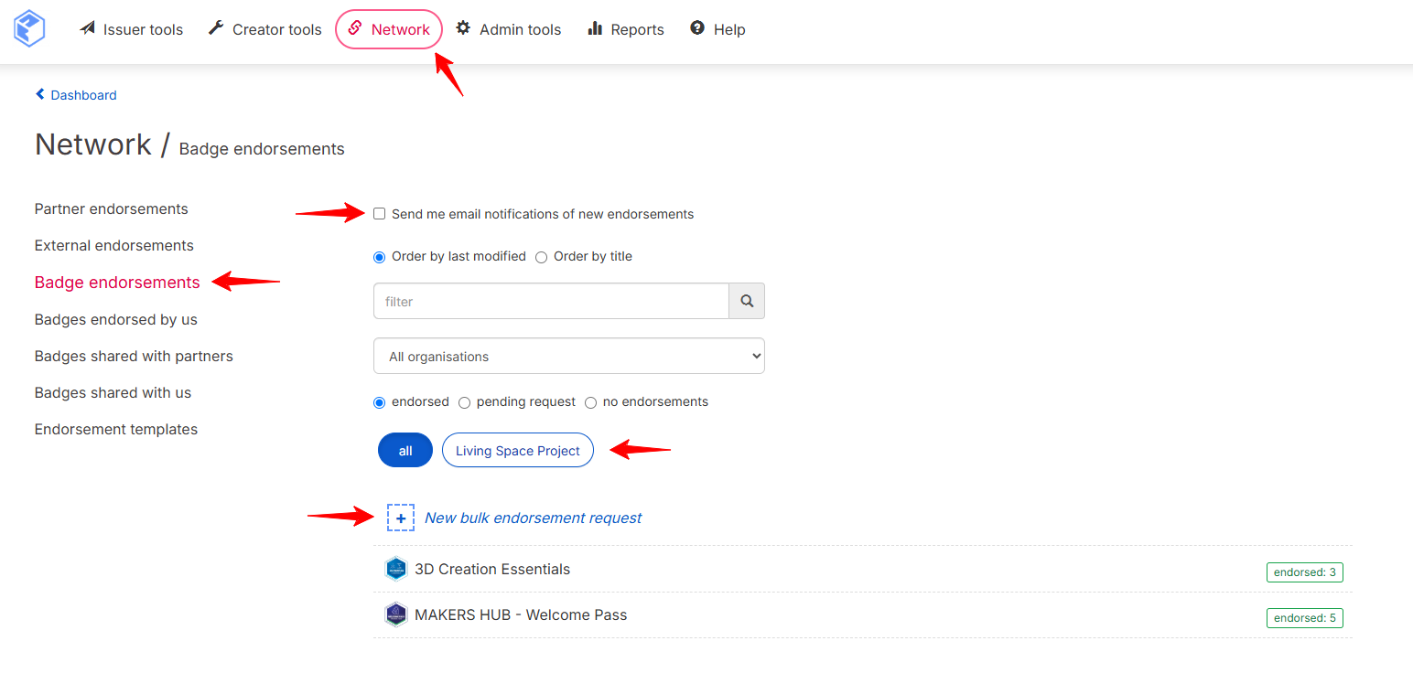
Task: Click the plus icon for bulk endorsement
Action: point(401,518)
